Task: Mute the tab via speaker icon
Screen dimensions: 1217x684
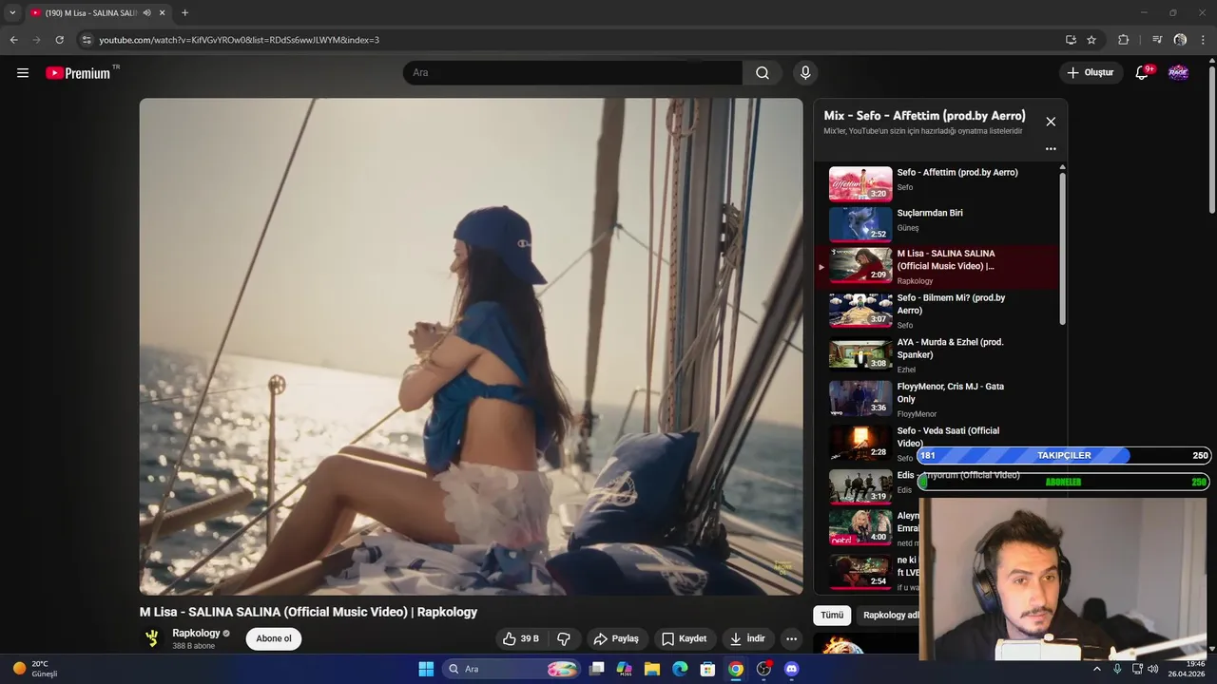Action: click(x=146, y=13)
